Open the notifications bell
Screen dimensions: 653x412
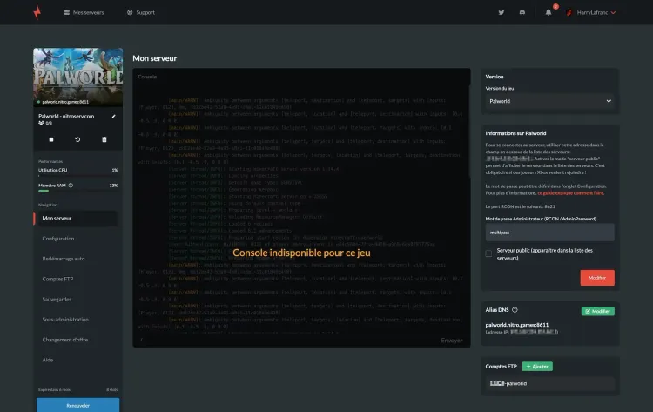pos(549,12)
